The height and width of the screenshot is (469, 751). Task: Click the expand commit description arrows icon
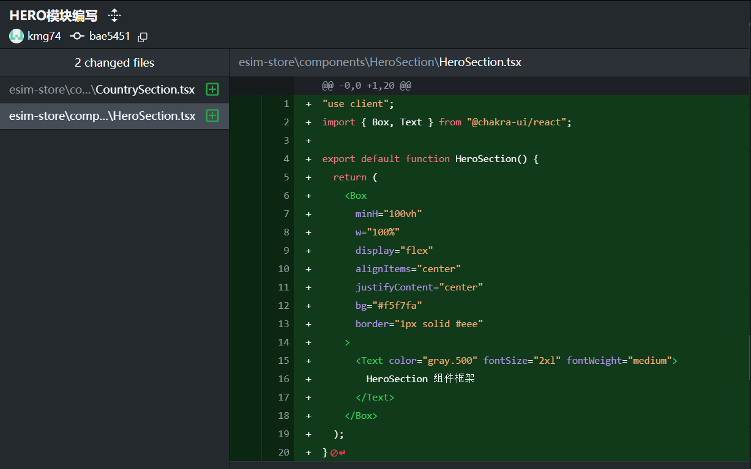(x=114, y=15)
